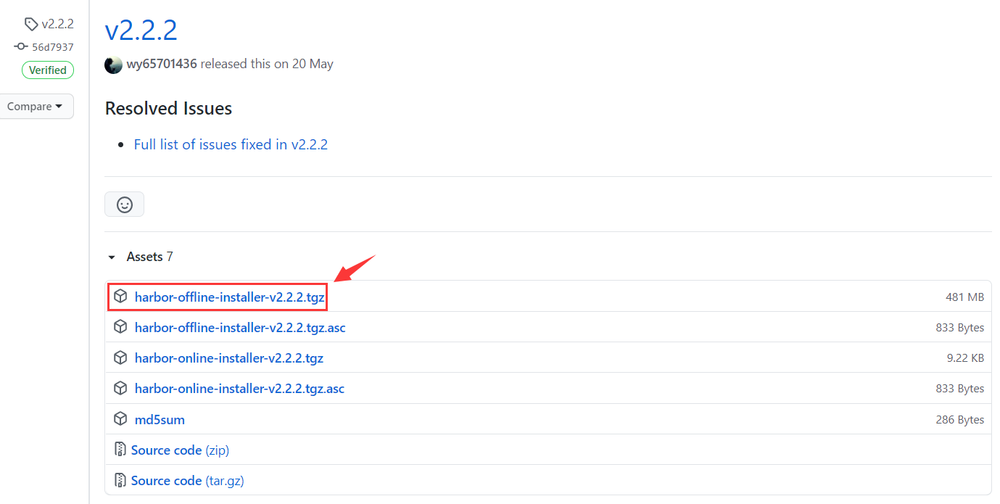The width and height of the screenshot is (1000, 504).
Task: Open the md5sum file link
Action: pos(160,420)
